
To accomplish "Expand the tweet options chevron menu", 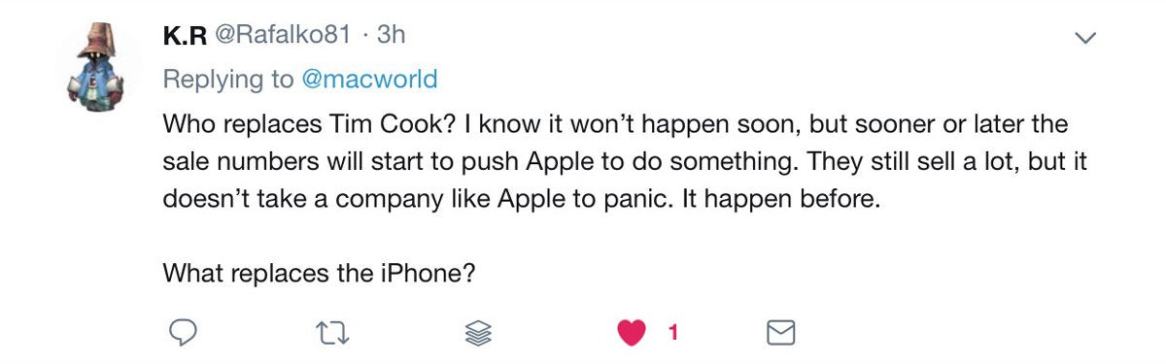I will pos(1083,39).
